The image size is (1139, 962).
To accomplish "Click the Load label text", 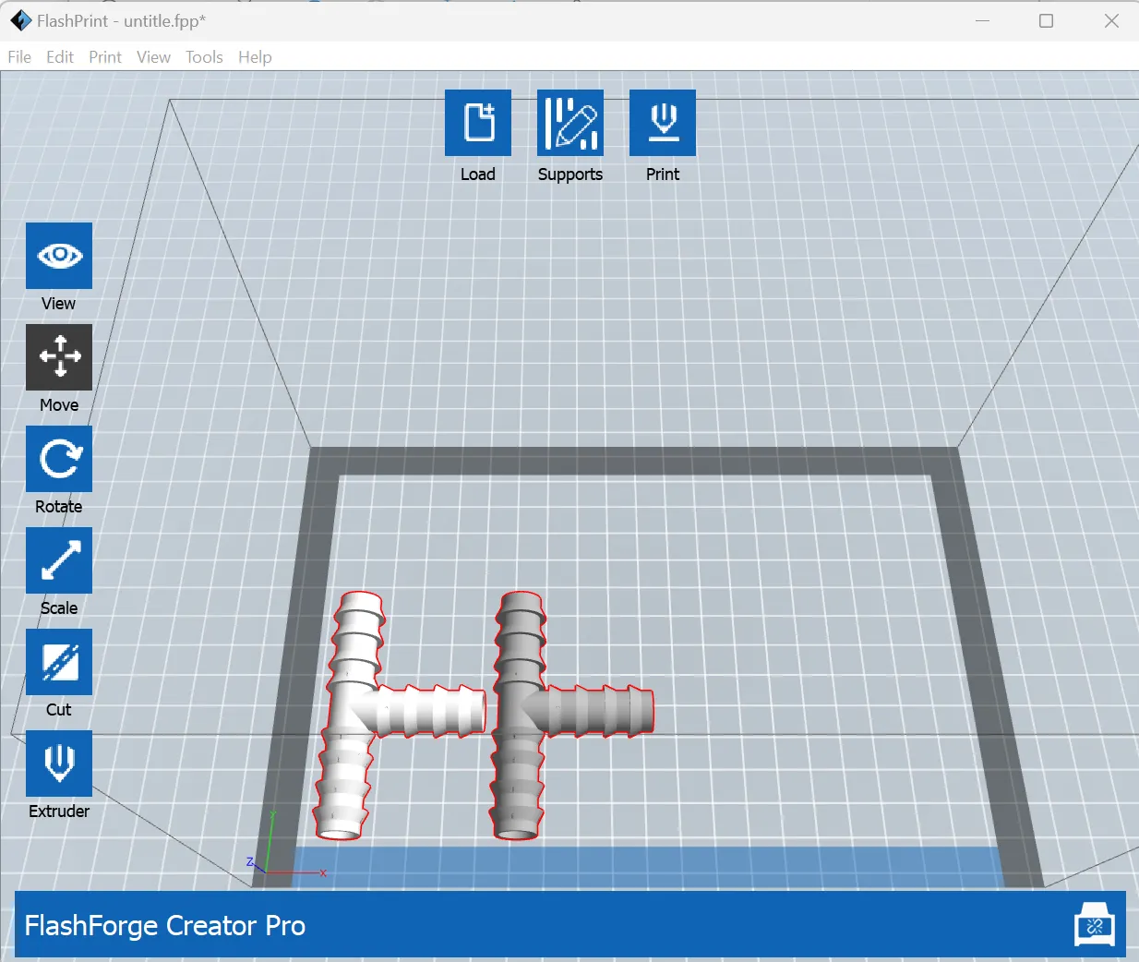I will click(x=478, y=174).
